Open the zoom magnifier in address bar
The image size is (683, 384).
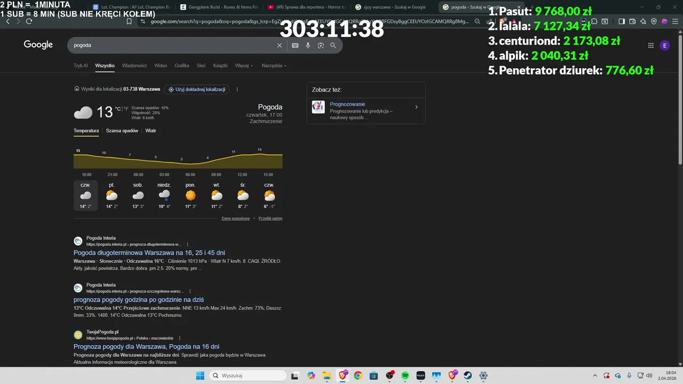(477, 21)
